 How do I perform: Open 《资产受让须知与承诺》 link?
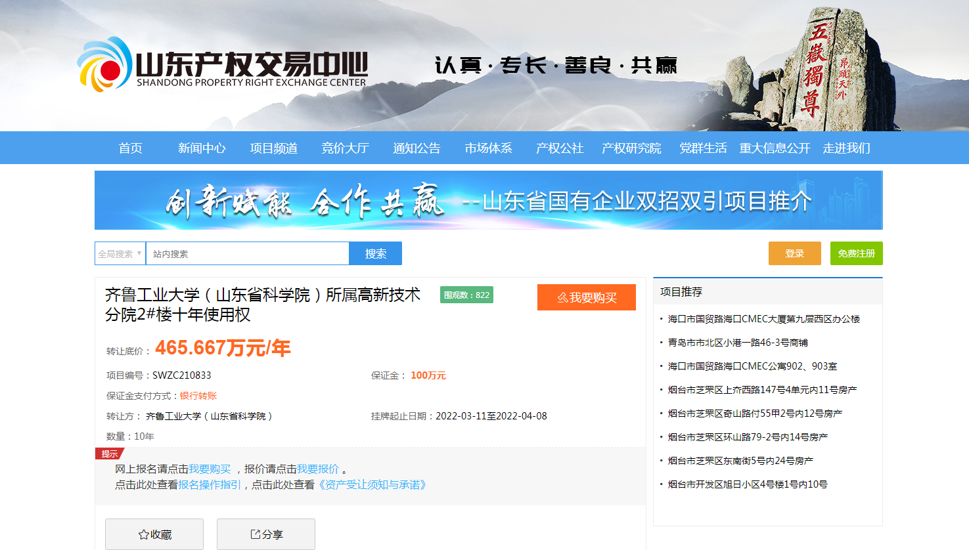pos(372,484)
